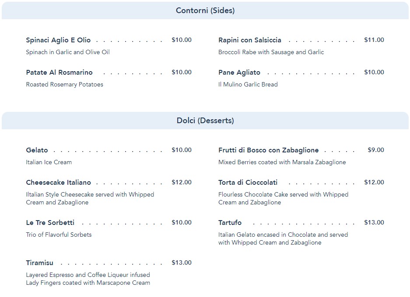Select the Gelato dessert title
This screenshot has height=297, width=410.
tap(37, 150)
